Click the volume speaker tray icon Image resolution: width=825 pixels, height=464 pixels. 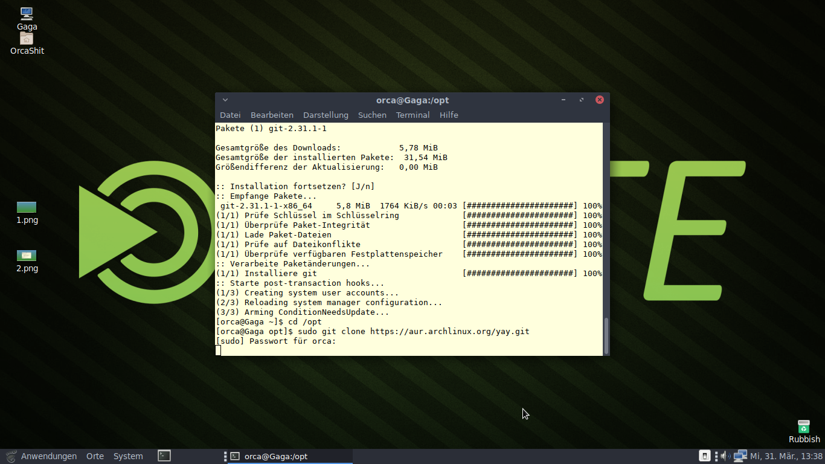(725, 456)
